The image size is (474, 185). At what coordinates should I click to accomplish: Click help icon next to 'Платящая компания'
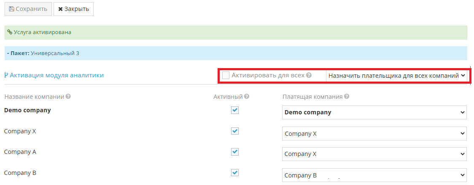tap(347, 97)
